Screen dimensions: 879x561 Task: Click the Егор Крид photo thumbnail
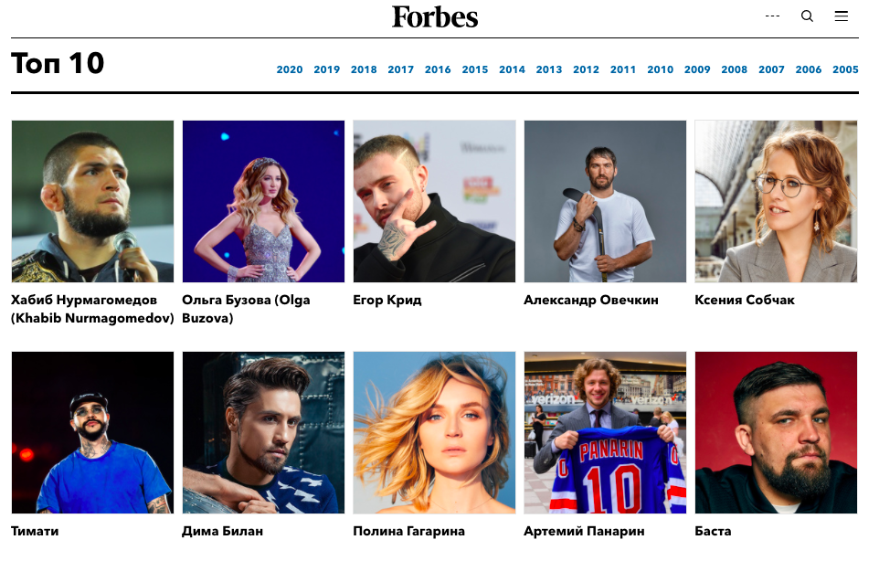pos(434,201)
